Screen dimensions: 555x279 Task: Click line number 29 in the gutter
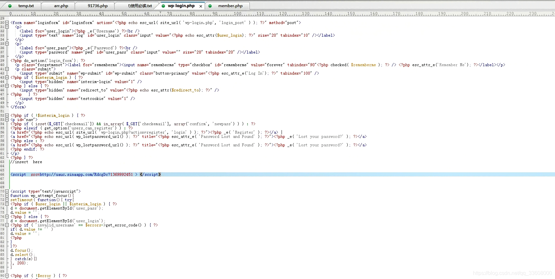(x=2, y=18)
